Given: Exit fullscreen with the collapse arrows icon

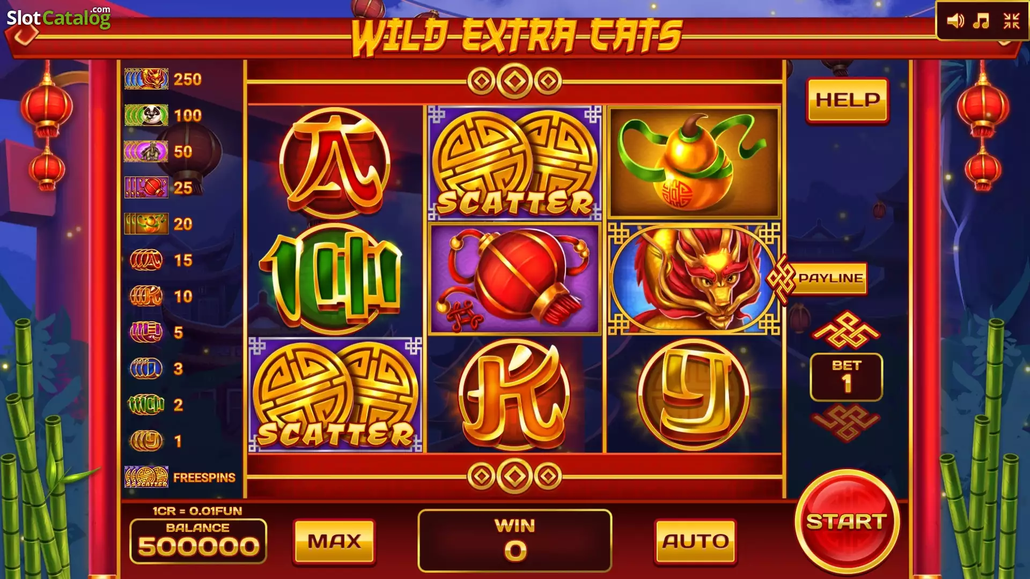Looking at the screenshot, I should click(x=1011, y=21).
